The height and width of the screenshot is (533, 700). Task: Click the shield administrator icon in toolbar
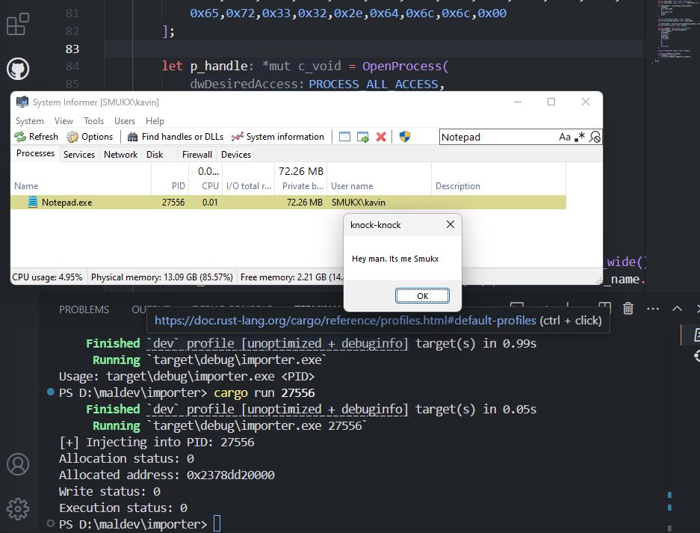pyautogui.click(x=405, y=137)
